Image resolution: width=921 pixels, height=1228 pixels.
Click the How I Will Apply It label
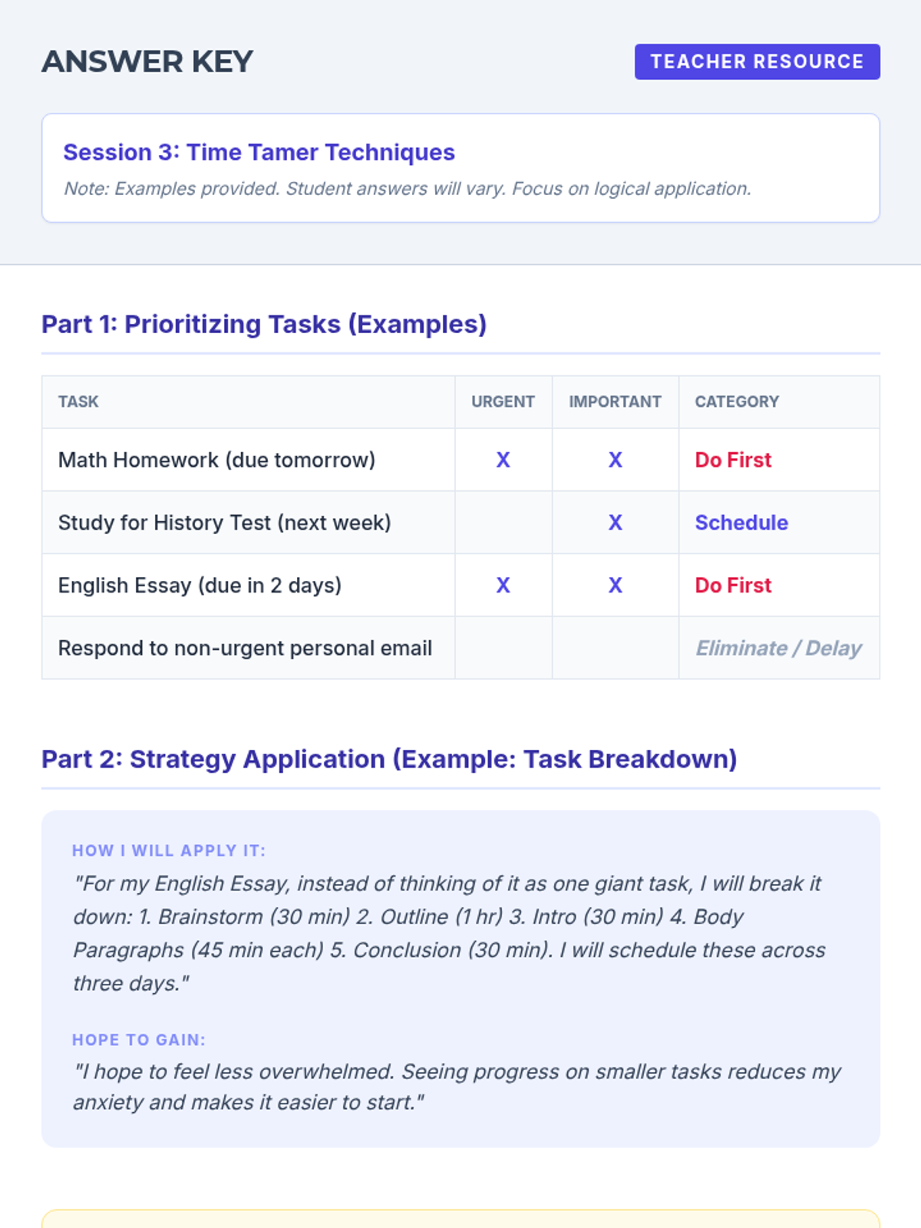(169, 850)
